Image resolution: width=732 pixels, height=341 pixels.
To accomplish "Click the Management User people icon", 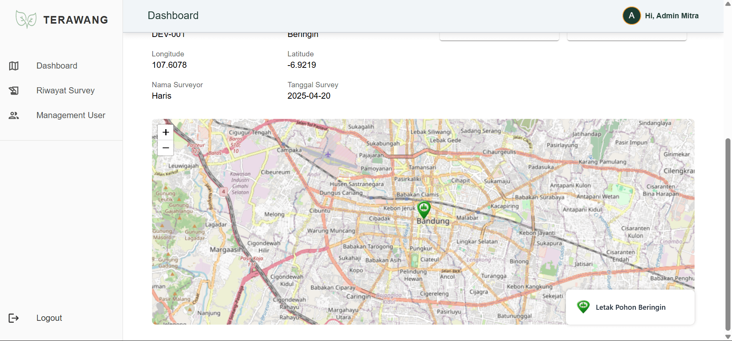I will click(14, 115).
